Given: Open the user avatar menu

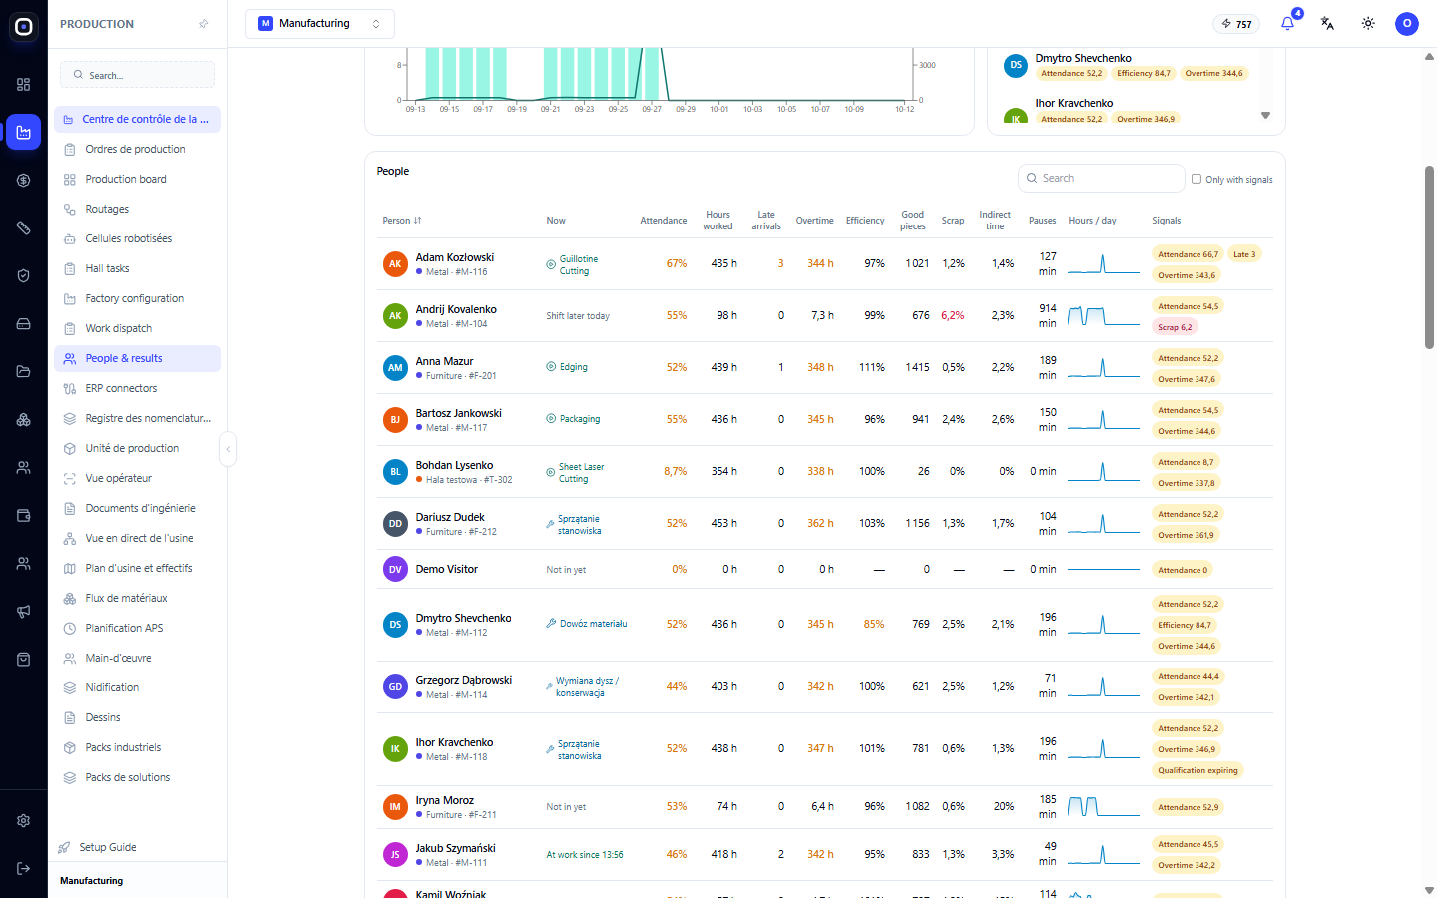Looking at the screenshot, I should point(1407,23).
